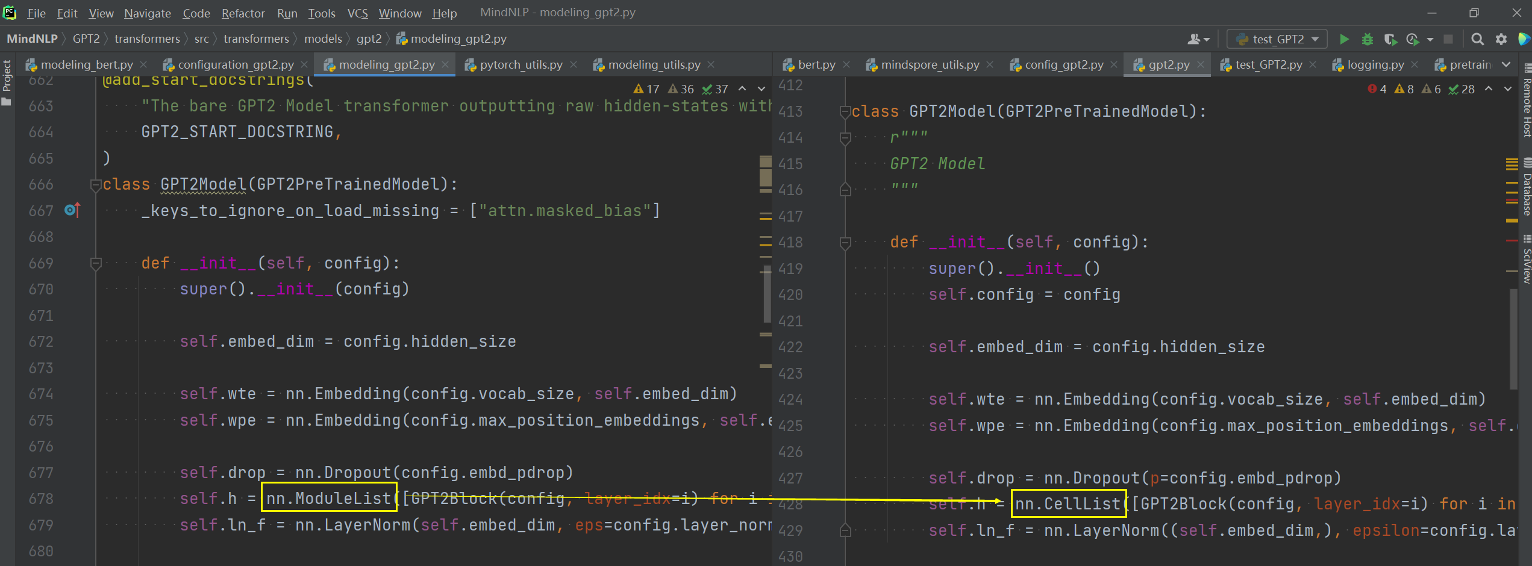Collapse the docstring on line 414

click(x=845, y=138)
